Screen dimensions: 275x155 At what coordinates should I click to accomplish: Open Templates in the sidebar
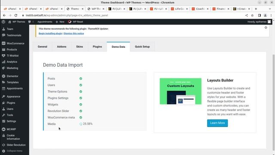pyautogui.click(x=12, y=82)
